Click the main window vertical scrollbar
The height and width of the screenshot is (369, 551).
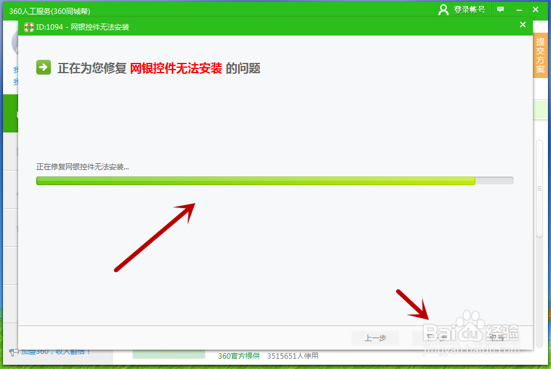[x=539, y=189]
